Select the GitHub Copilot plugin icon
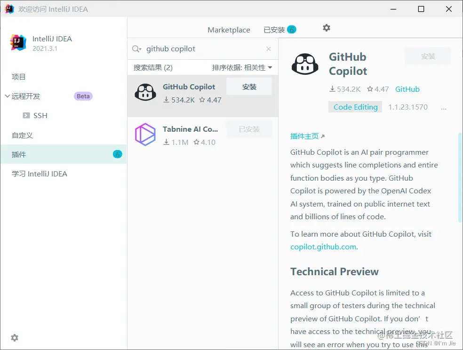Image resolution: width=463 pixels, height=350 pixels. click(145, 92)
